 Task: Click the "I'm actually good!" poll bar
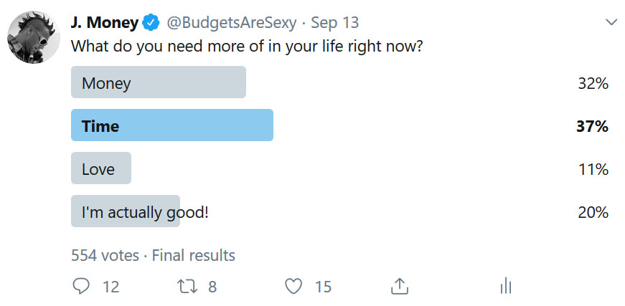126,211
